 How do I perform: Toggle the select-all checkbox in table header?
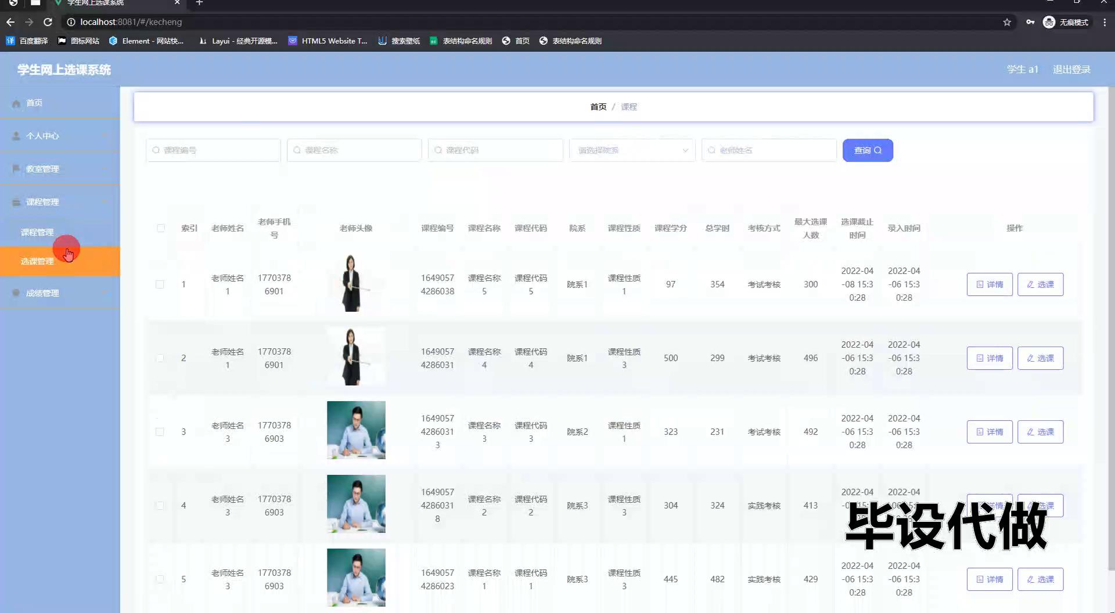click(x=161, y=228)
